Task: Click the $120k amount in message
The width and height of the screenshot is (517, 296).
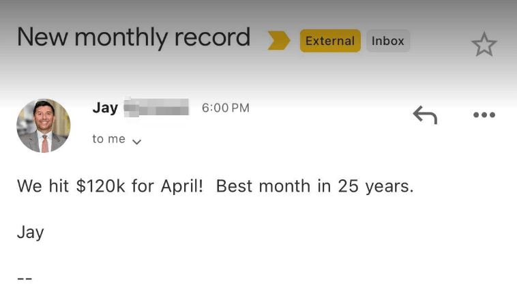Action: [101, 186]
